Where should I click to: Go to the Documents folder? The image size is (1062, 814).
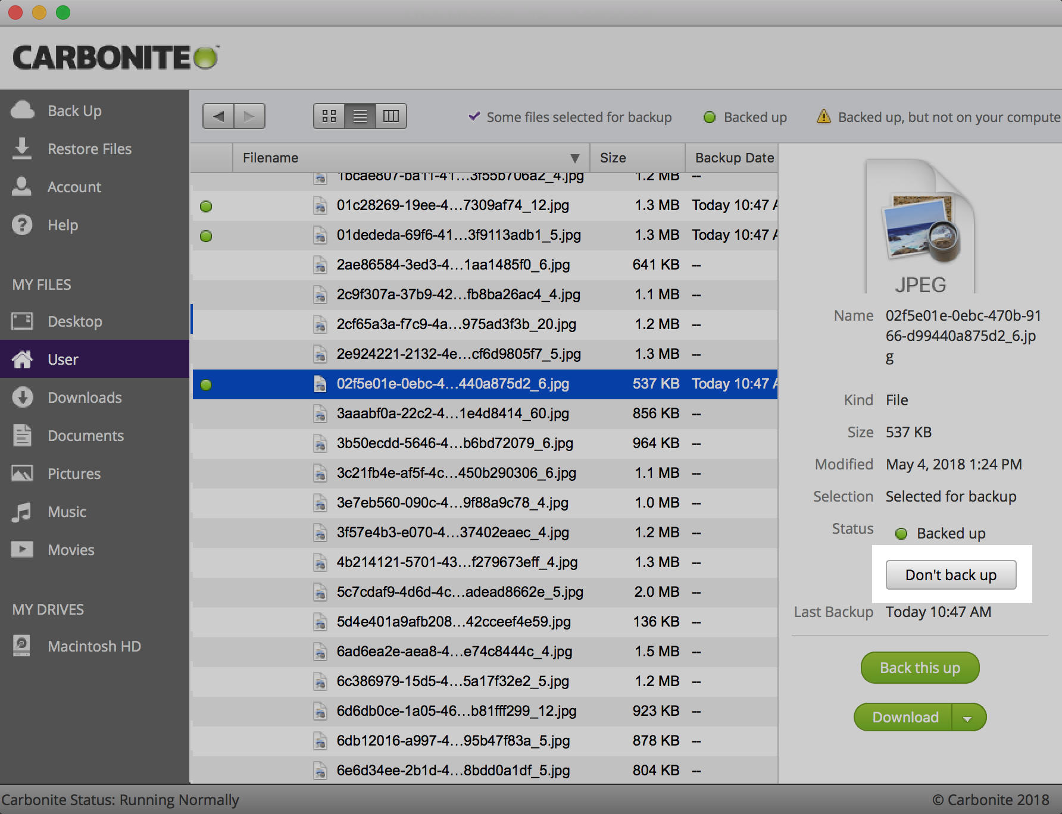86,436
